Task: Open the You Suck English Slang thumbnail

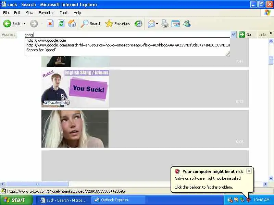Action: [x=75, y=88]
